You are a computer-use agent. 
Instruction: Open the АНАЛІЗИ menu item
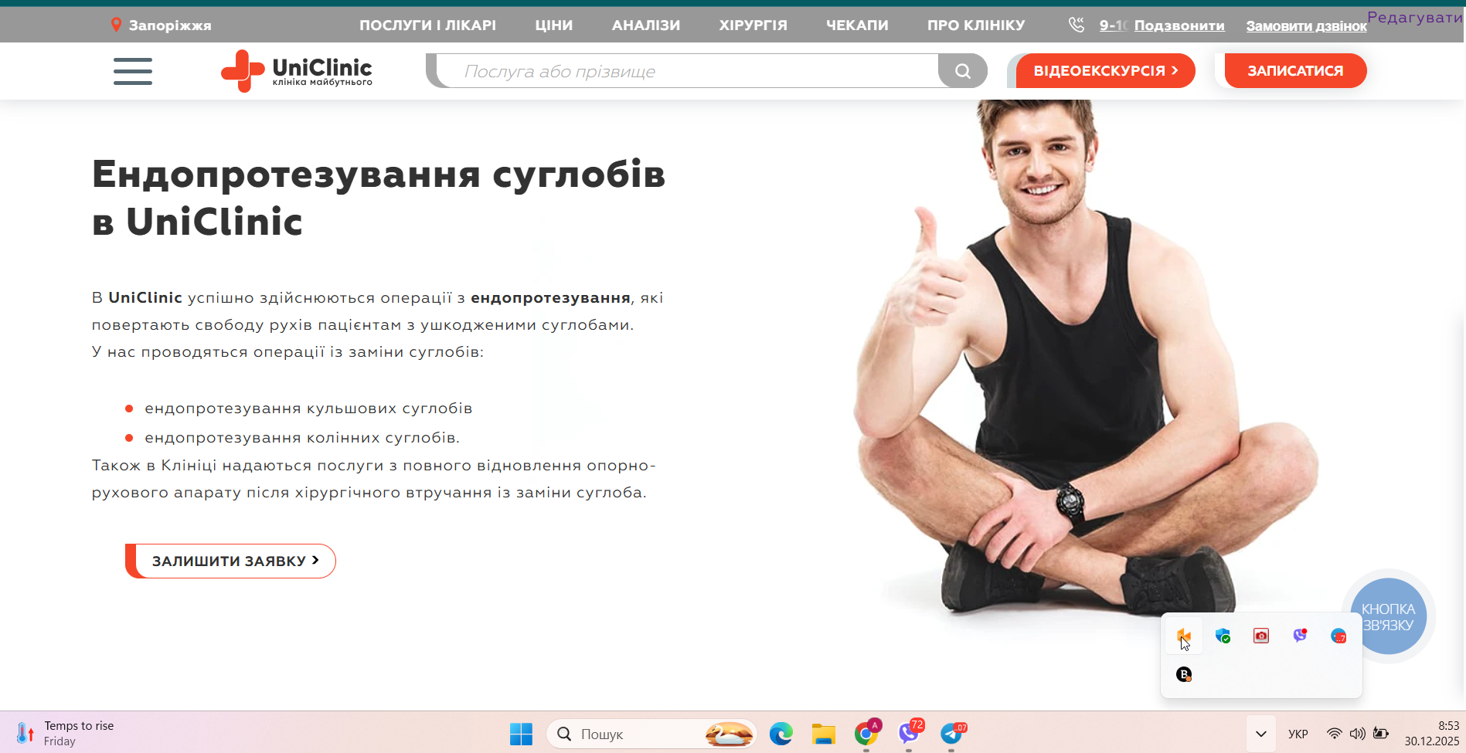646,25
